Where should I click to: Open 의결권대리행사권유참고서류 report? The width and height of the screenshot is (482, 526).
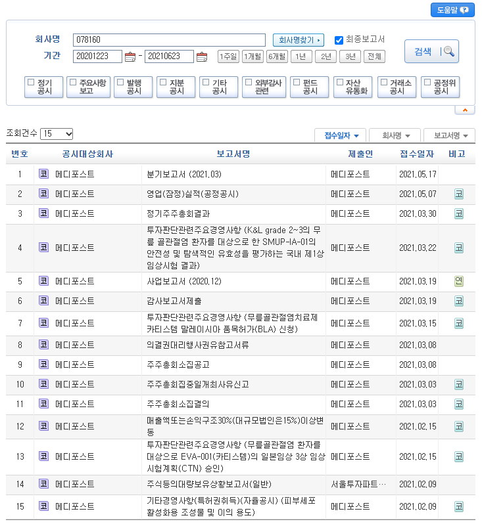coord(197,345)
